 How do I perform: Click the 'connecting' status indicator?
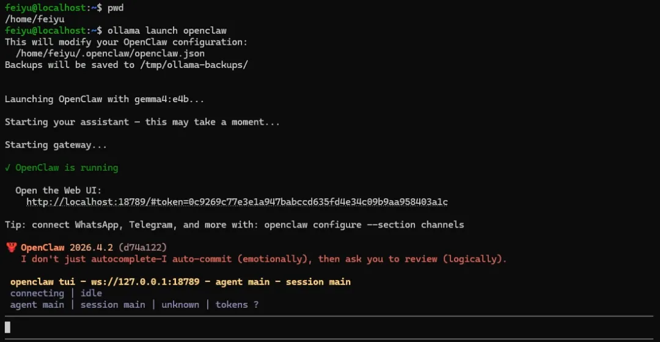(37, 293)
